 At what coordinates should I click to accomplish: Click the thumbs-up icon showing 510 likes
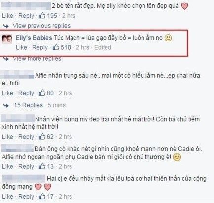coord(56,47)
